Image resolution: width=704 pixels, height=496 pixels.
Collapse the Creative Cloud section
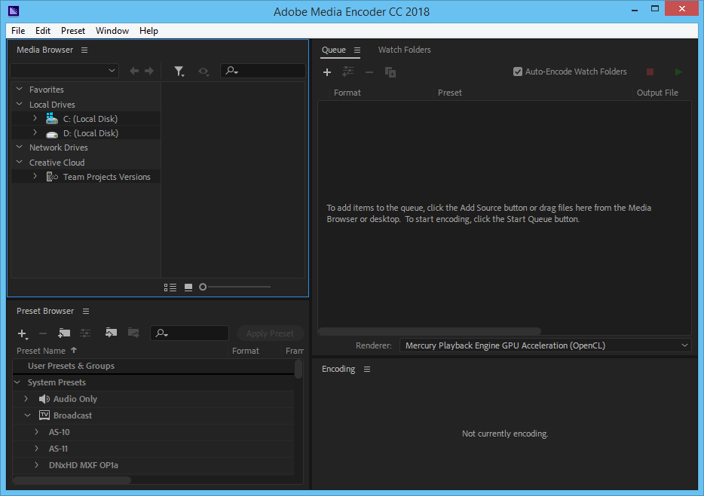[20, 162]
